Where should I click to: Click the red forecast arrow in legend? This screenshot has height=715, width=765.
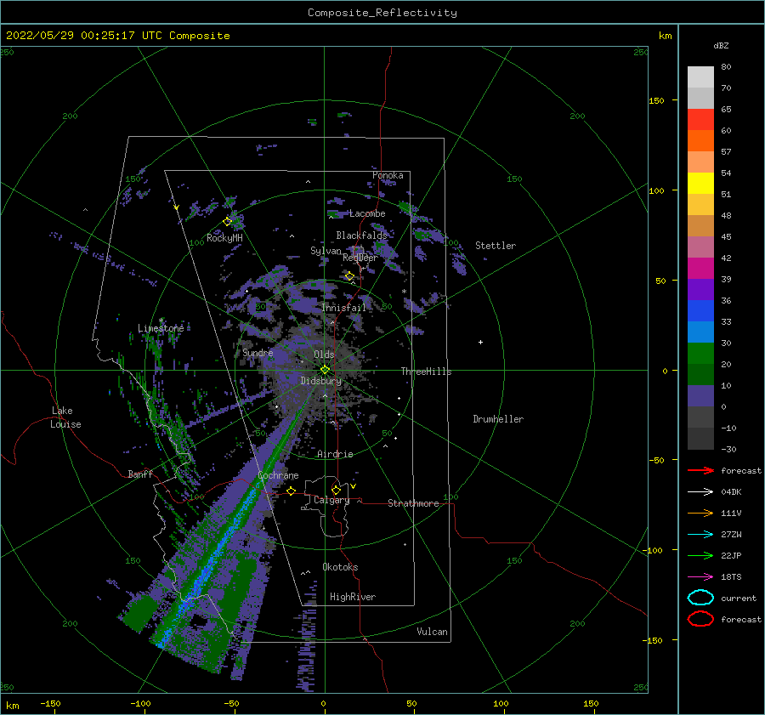[700, 470]
